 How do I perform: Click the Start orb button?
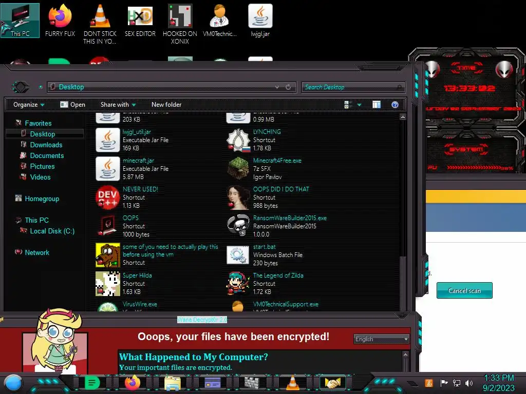[x=13, y=383]
